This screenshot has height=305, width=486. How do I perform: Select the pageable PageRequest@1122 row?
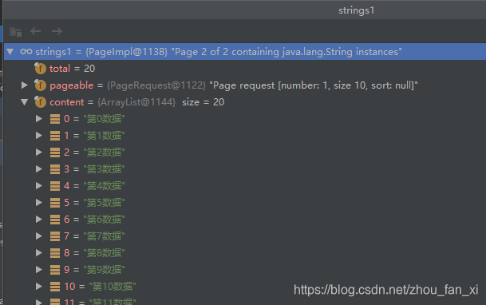point(245,85)
